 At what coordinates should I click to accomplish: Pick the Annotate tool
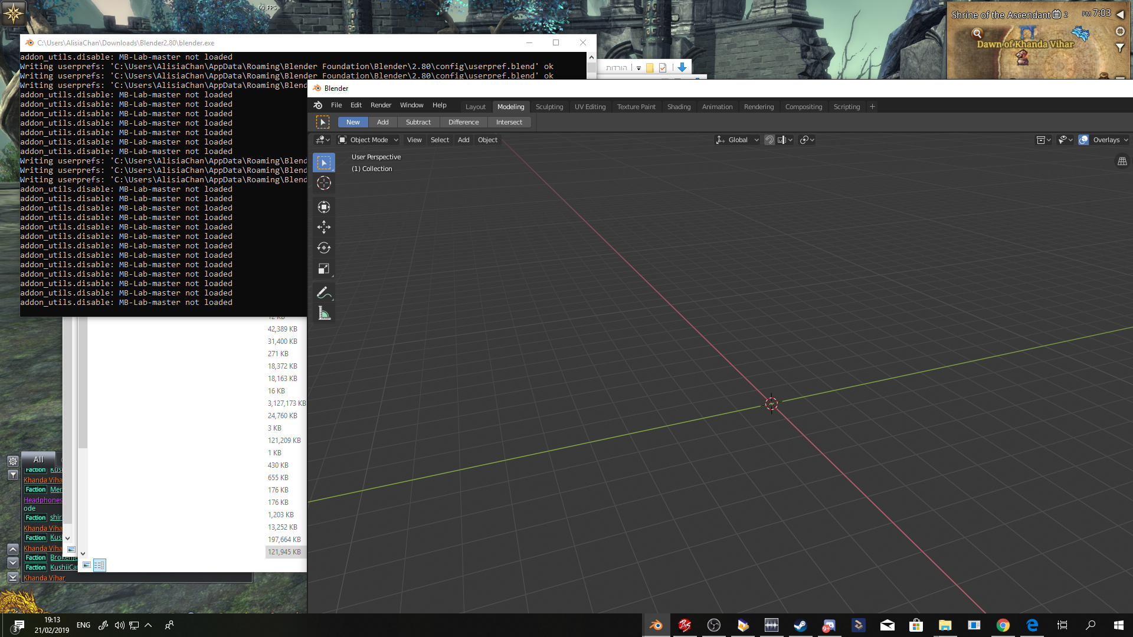[x=324, y=292]
